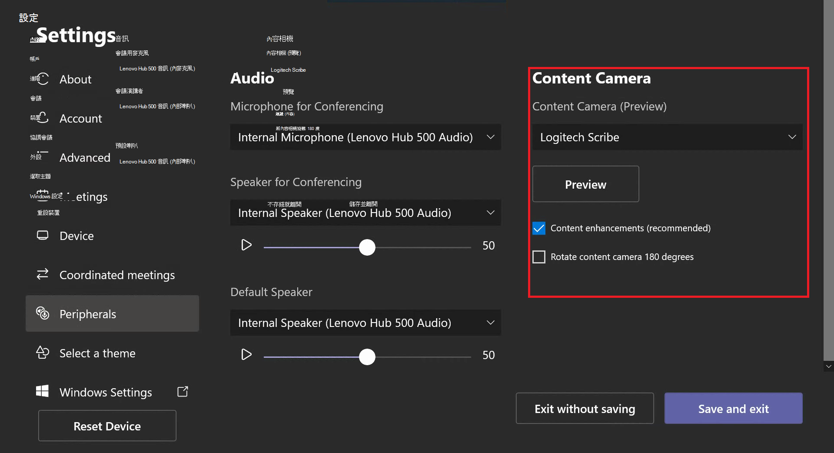
Task: Click the Reset Device button
Action: [x=107, y=426]
